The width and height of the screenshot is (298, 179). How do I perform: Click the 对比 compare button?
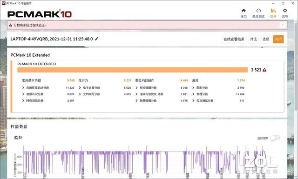tap(253, 39)
